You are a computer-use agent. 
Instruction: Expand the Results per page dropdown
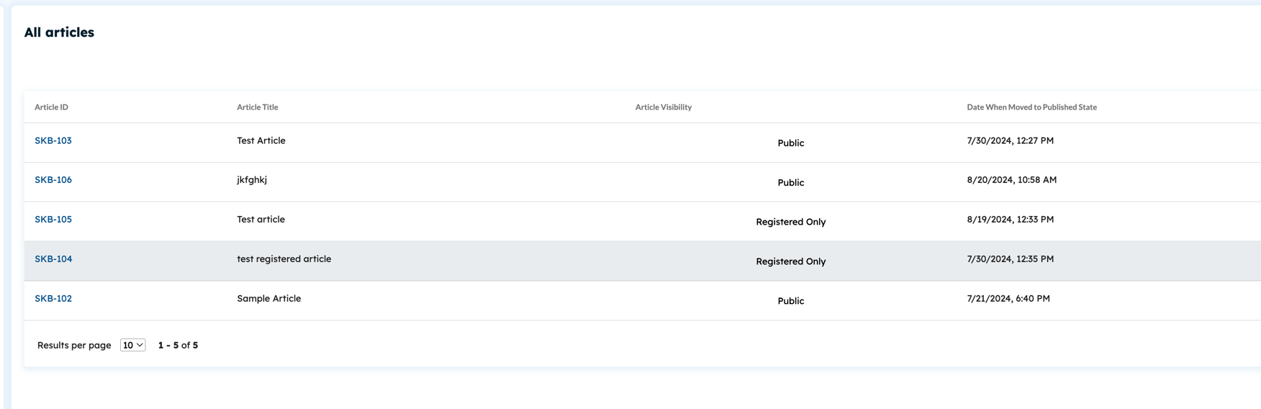click(132, 345)
